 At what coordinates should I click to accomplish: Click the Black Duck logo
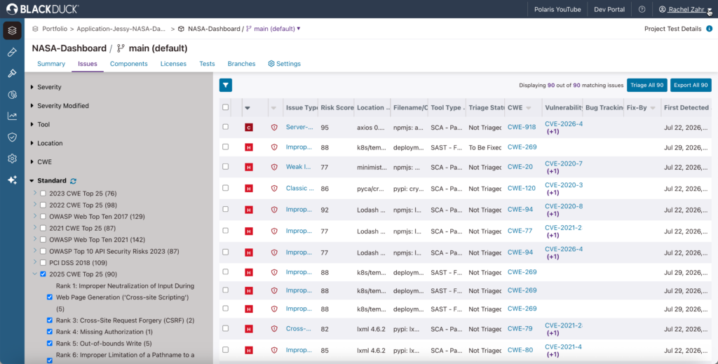tap(42, 8)
